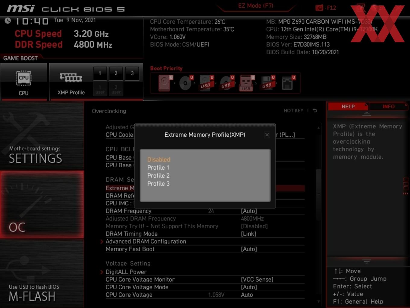Click the MSI Click BIOS 5 logo

point(66,9)
